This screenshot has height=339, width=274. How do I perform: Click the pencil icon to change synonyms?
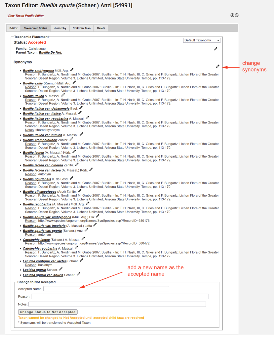[x=217, y=66]
